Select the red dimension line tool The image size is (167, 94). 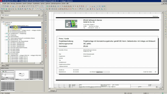[x=46, y=45]
